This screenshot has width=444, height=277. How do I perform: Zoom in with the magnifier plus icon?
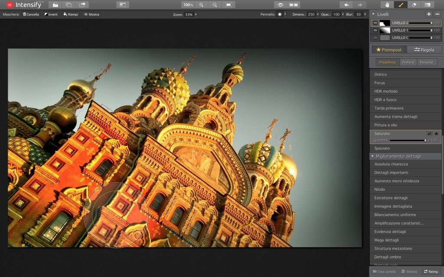[201, 5]
